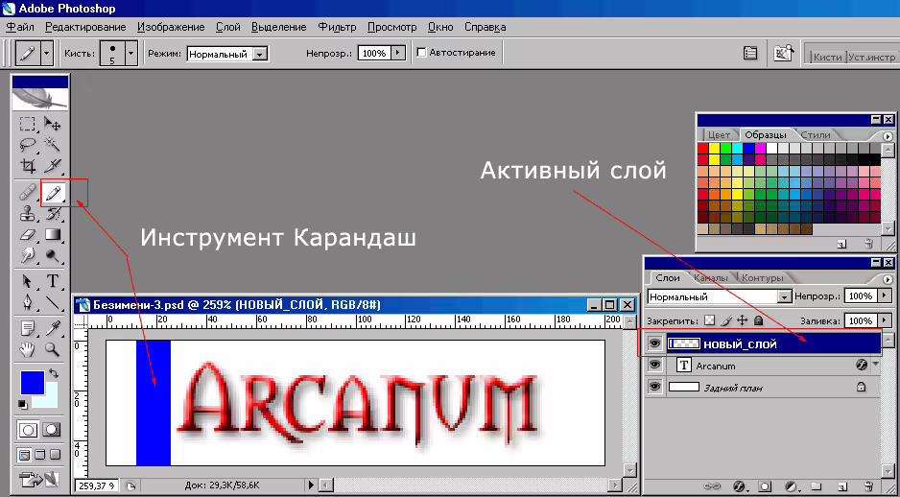Open the Кисти palette well tab
Image resolution: width=900 pixels, height=497 pixels.
pos(827,57)
